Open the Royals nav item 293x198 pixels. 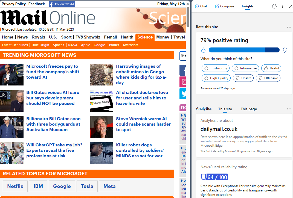point(38,37)
